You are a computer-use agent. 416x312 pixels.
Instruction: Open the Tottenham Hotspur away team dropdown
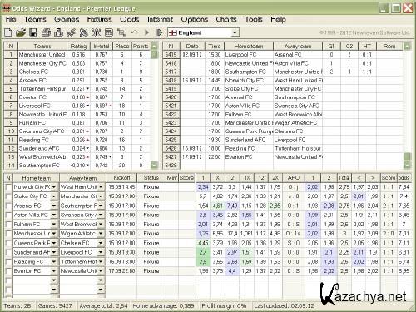click(101, 262)
